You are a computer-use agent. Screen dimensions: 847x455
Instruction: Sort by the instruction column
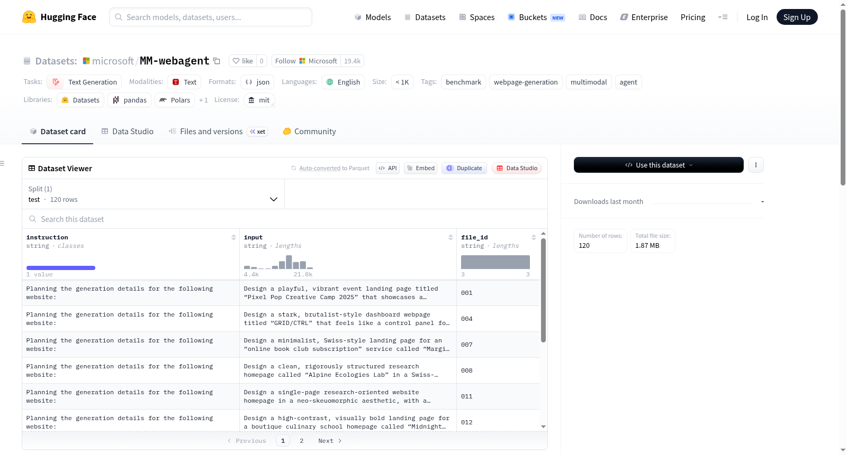coord(233,237)
